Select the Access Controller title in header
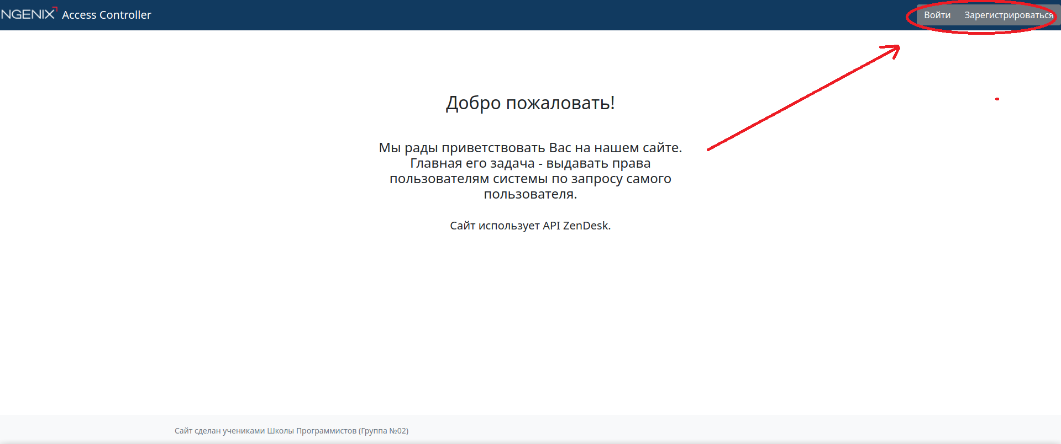The height and width of the screenshot is (444, 1061). click(106, 15)
